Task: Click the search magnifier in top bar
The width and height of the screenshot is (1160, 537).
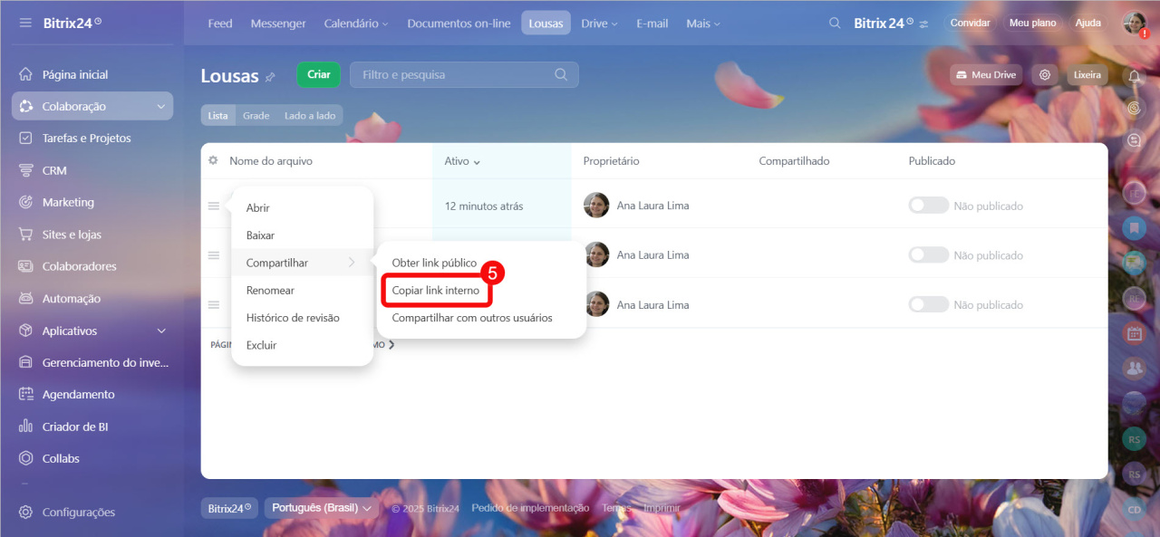Action: coord(835,23)
